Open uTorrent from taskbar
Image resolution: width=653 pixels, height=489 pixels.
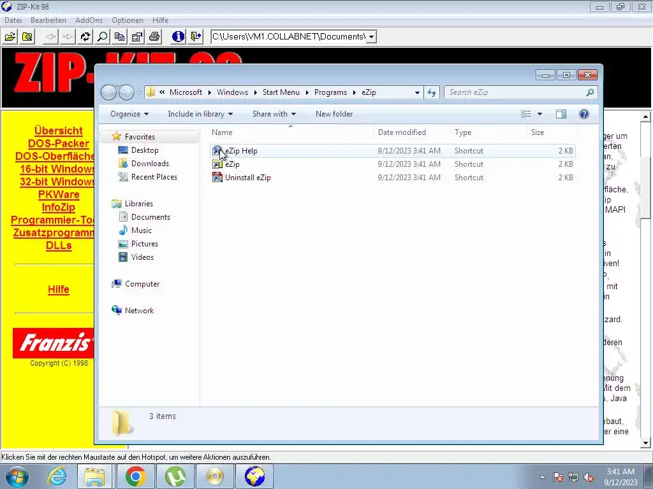[x=175, y=476]
